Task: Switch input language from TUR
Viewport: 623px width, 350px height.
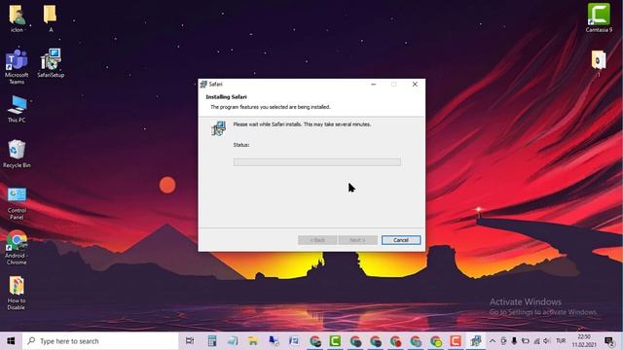Action: 561,341
